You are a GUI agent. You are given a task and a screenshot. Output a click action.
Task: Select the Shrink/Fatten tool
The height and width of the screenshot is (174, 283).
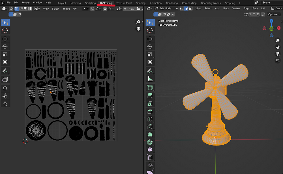coord(150,165)
